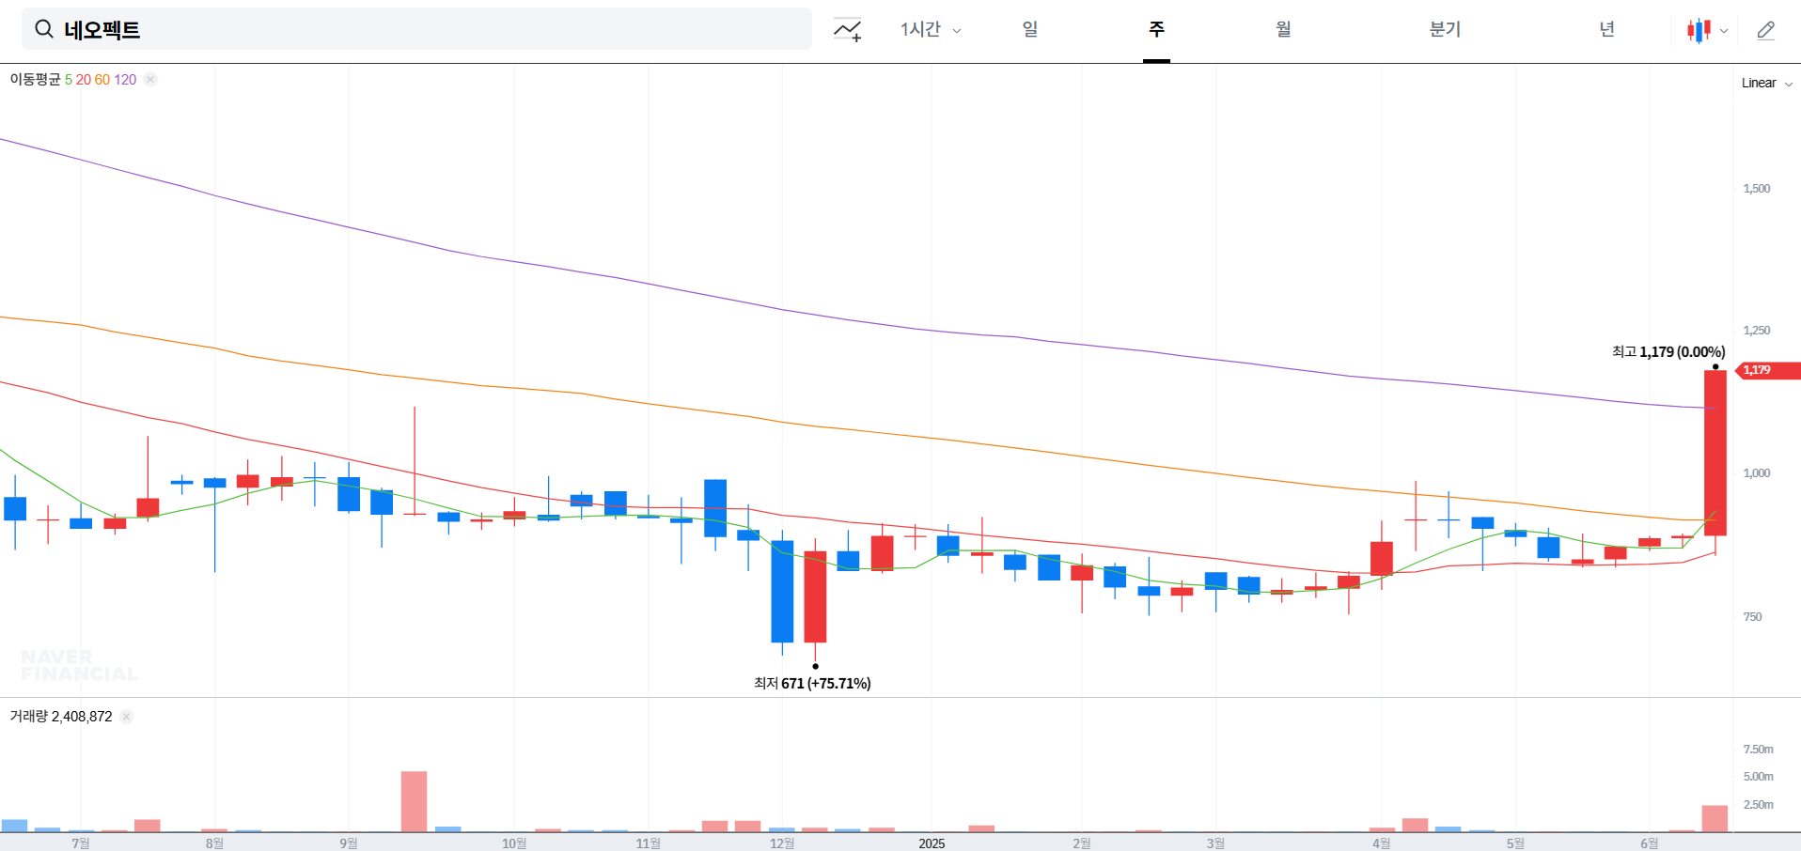This screenshot has width=1801, height=851.
Task: Click the 최저 671 (+75.71%) low marker
Action: point(812,684)
